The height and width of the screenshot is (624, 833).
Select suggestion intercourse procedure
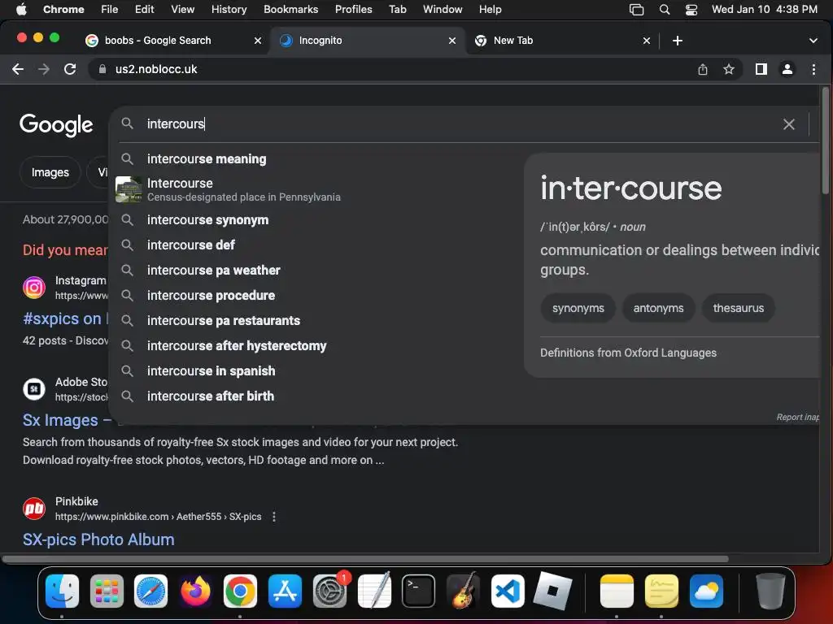tap(211, 295)
